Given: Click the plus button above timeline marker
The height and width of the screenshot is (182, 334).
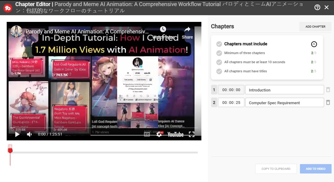Looking at the screenshot, I should (10, 146).
